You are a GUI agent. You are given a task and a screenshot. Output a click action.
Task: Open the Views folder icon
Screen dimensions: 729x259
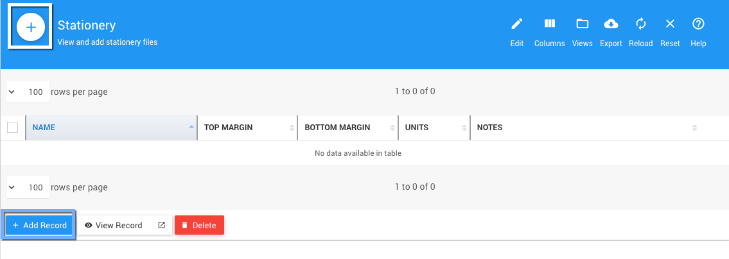pos(582,24)
